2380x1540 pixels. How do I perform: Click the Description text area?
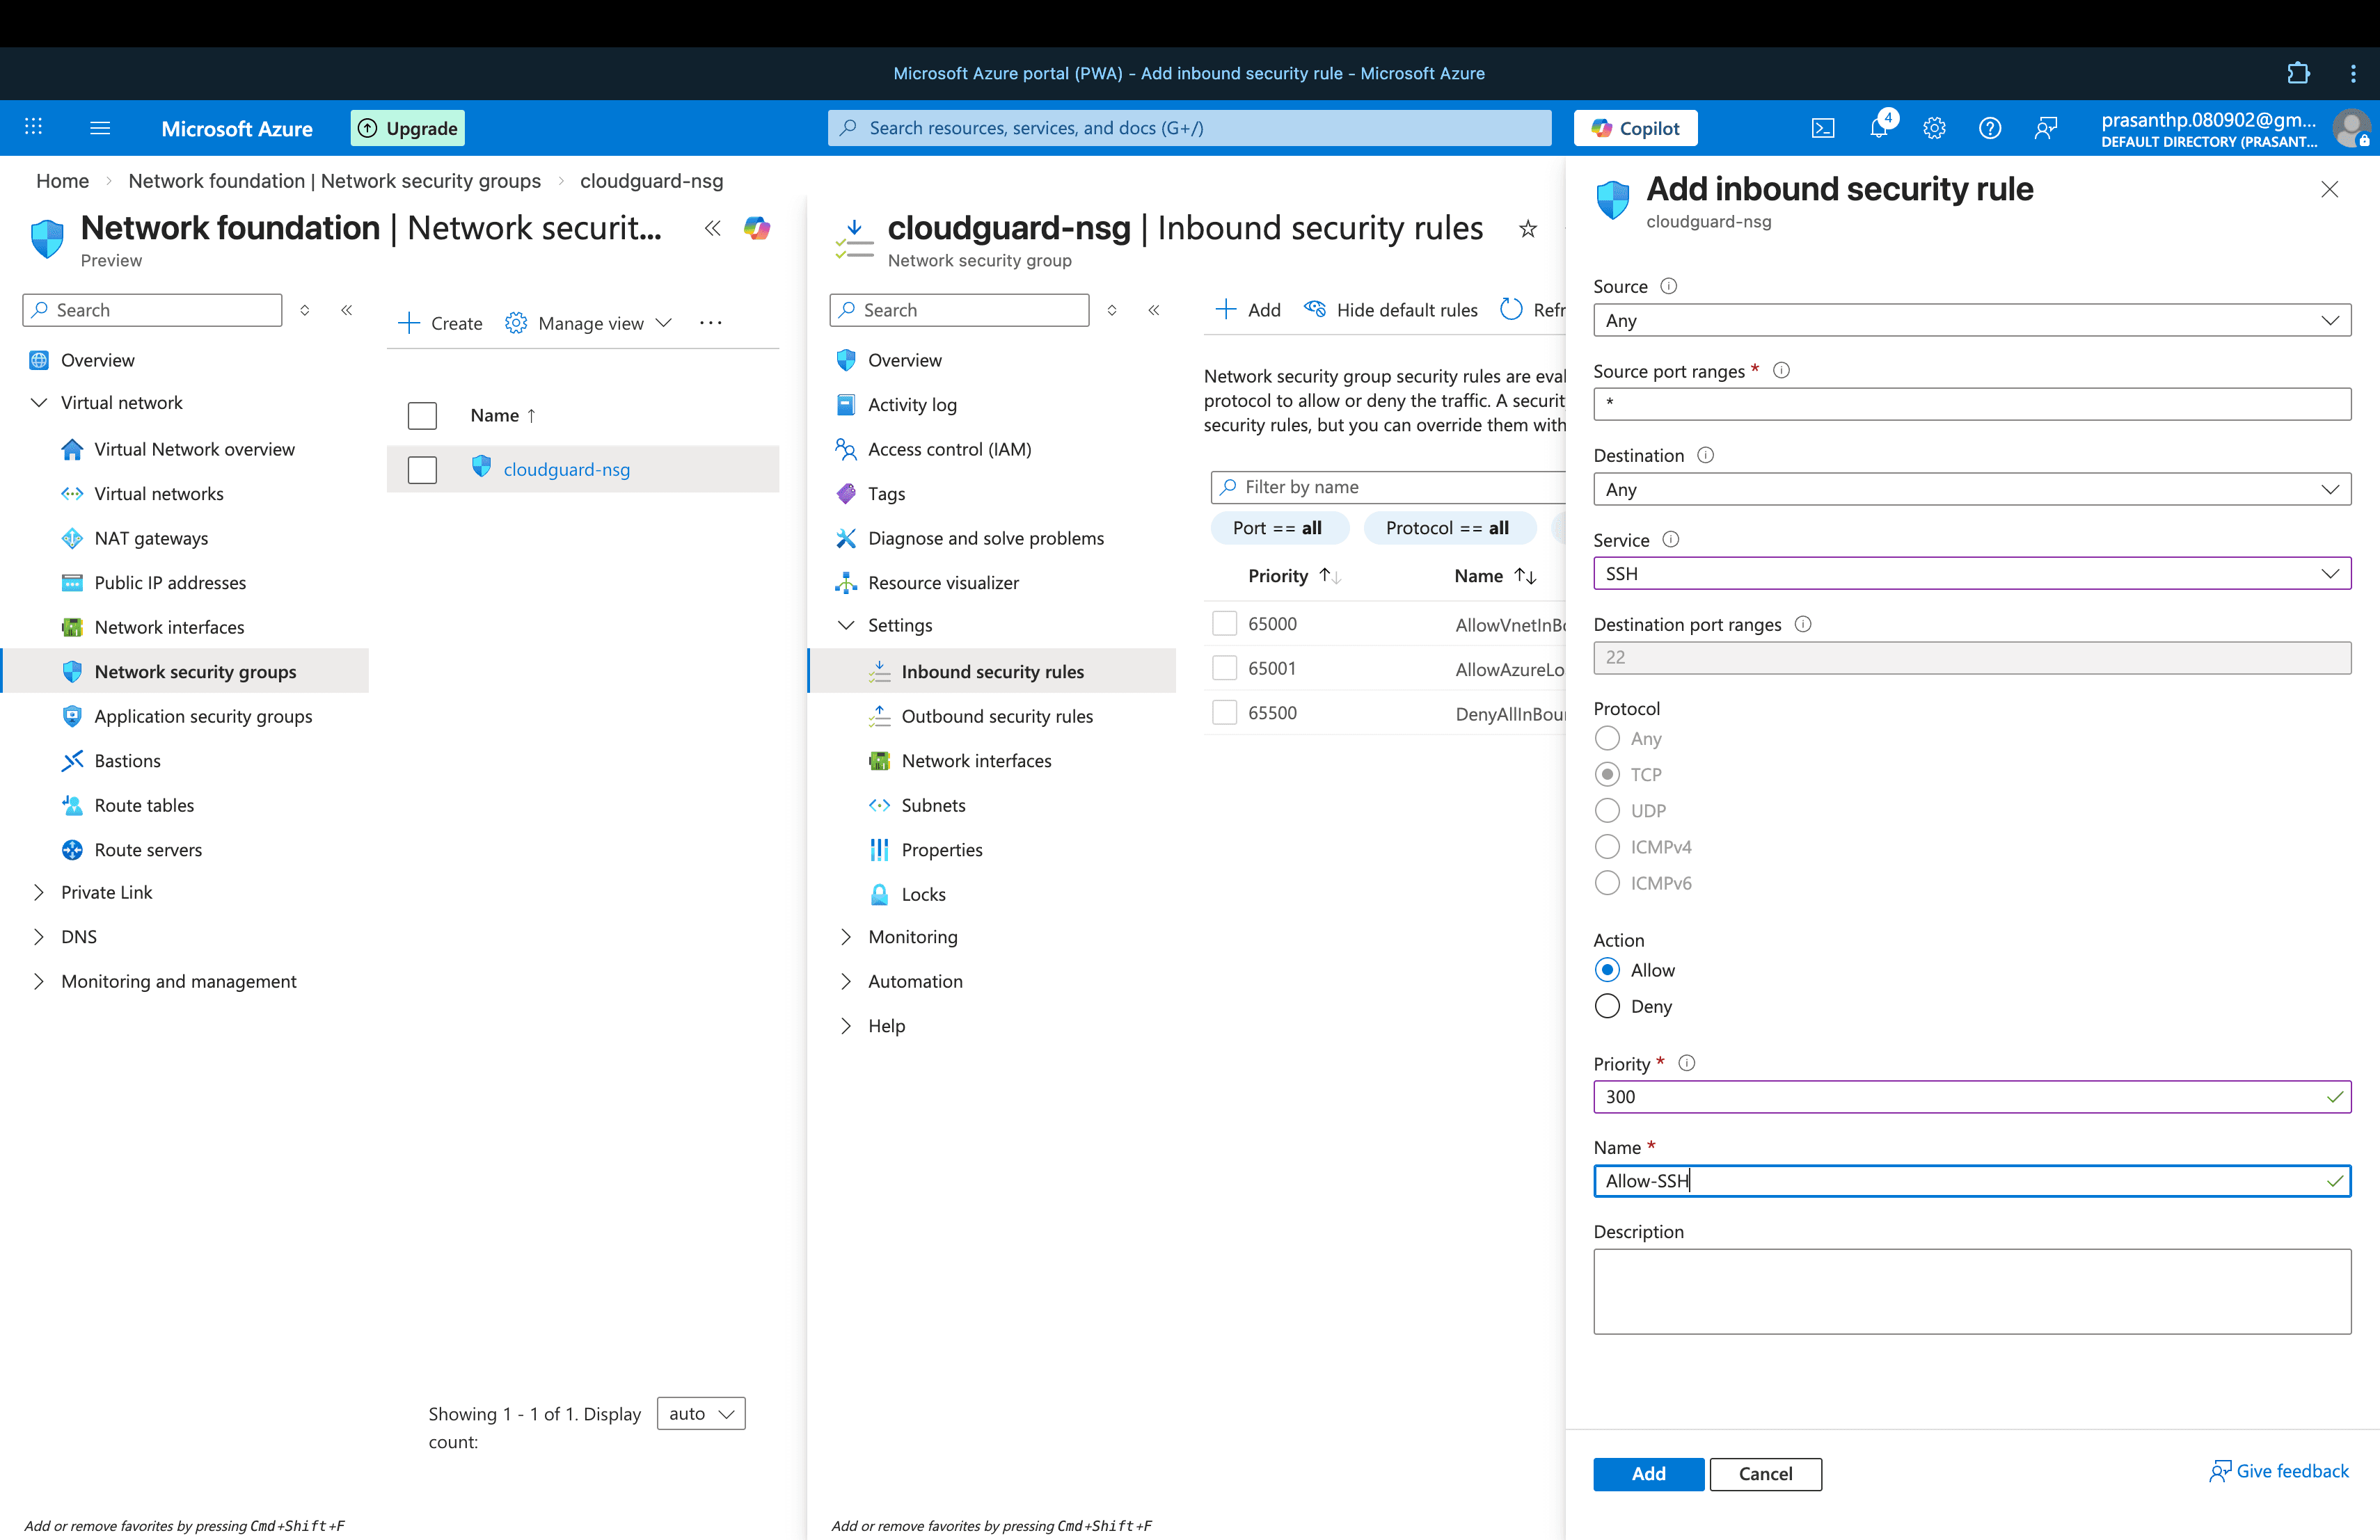1971,1290
